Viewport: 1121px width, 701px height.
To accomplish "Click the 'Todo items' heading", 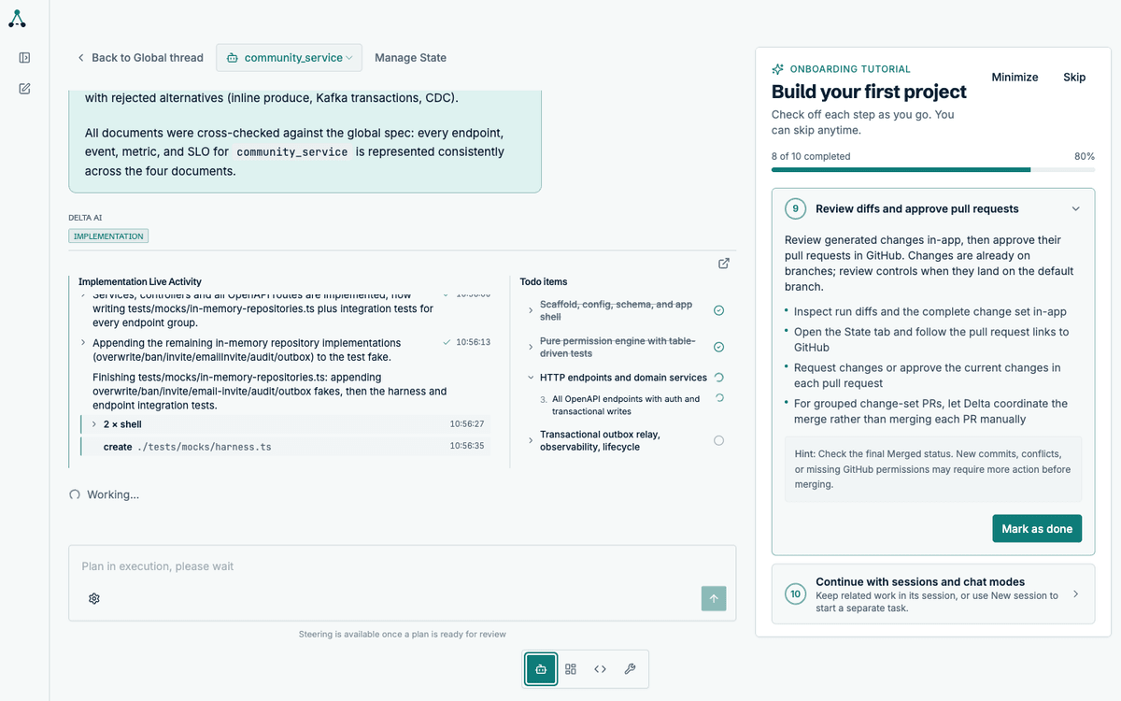I will (x=544, y=281).
